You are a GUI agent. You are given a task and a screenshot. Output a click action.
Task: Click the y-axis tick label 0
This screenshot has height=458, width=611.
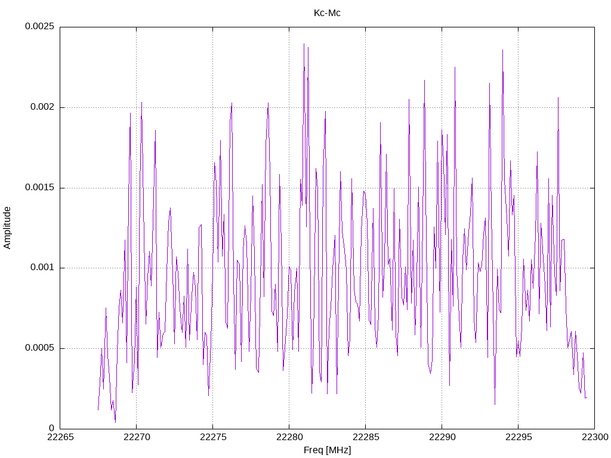[52, 428]
